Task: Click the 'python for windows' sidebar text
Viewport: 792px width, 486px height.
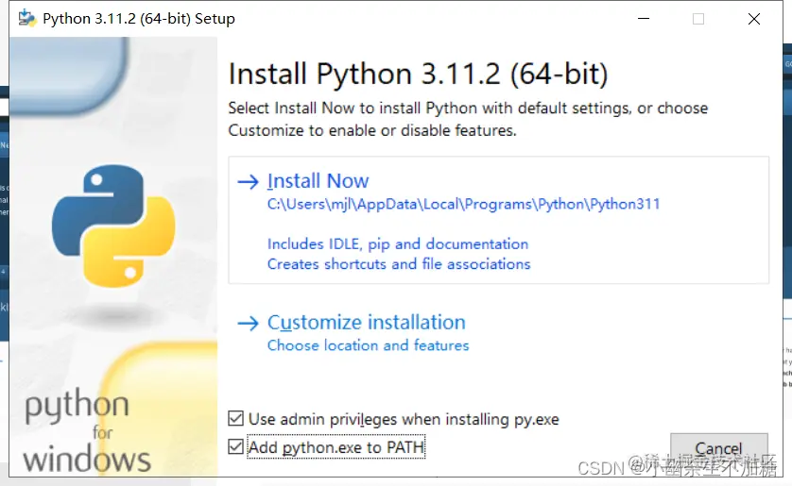Action: pyautogui.click(x=87, y=430)
